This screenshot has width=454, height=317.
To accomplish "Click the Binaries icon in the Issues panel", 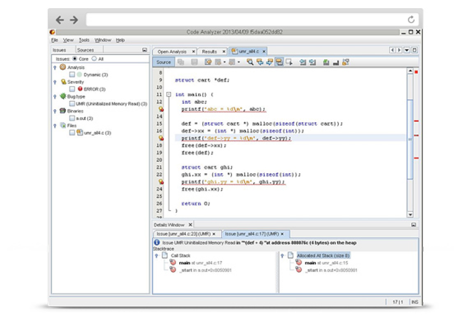I will tap(63, 110).
